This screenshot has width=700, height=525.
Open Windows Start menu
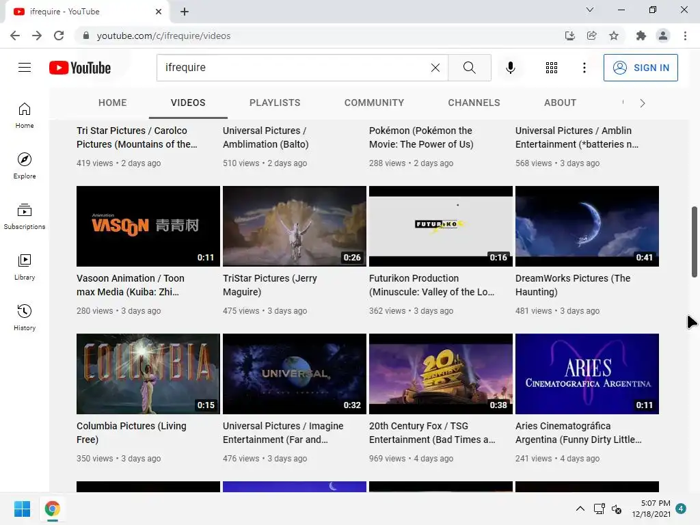pos(22,509)
